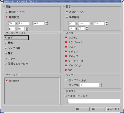Click the OK button

pyautogui.click(x=83, y=109)
